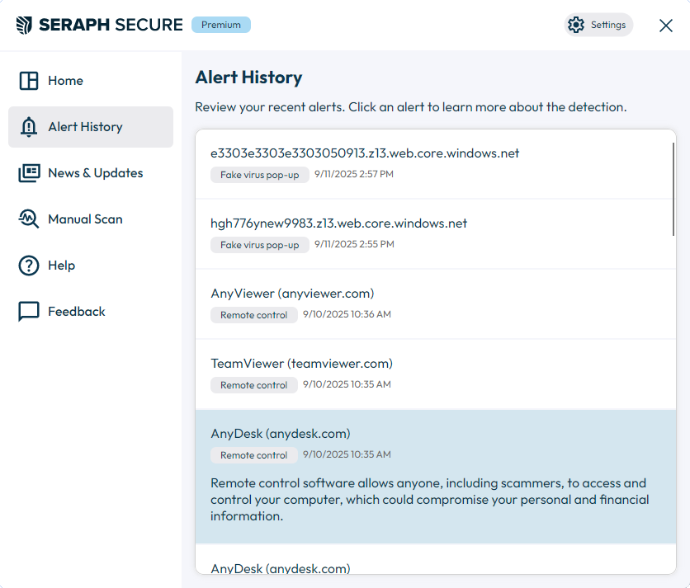Open the Feedback menu item
Viewport: 690px width, 588px height.
point(91,312)
